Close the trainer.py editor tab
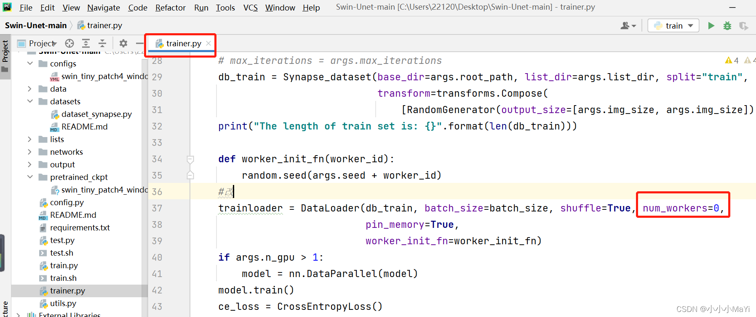Viewport: 756px width, 317px height. (x=208, y=43)
